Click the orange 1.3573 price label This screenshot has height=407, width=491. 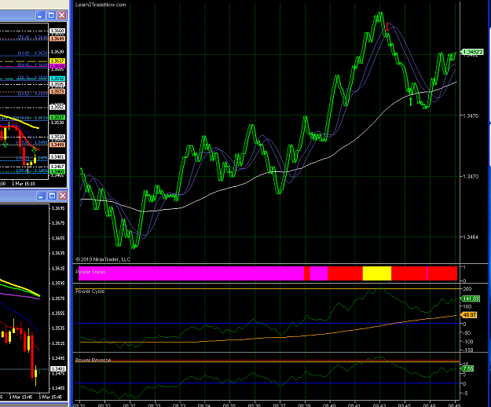57,92
